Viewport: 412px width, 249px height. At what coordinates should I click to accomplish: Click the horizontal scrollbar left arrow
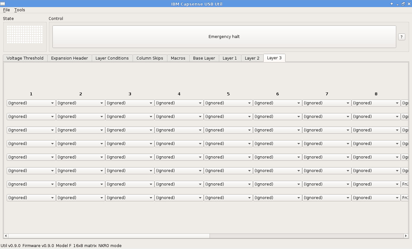point(6,236)
